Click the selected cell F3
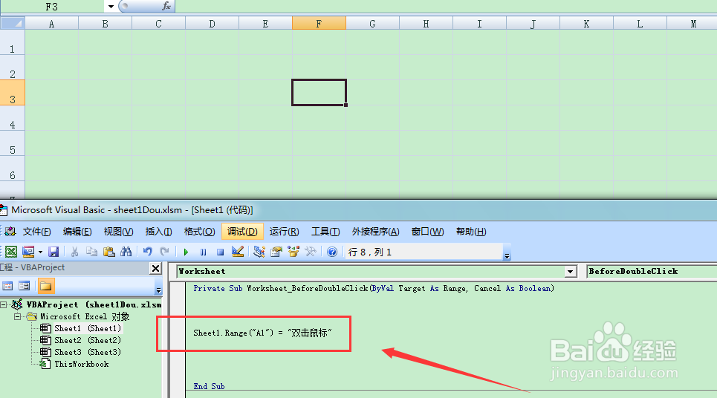The height and width of the screenshot is (398, 717). click(319, 92)
